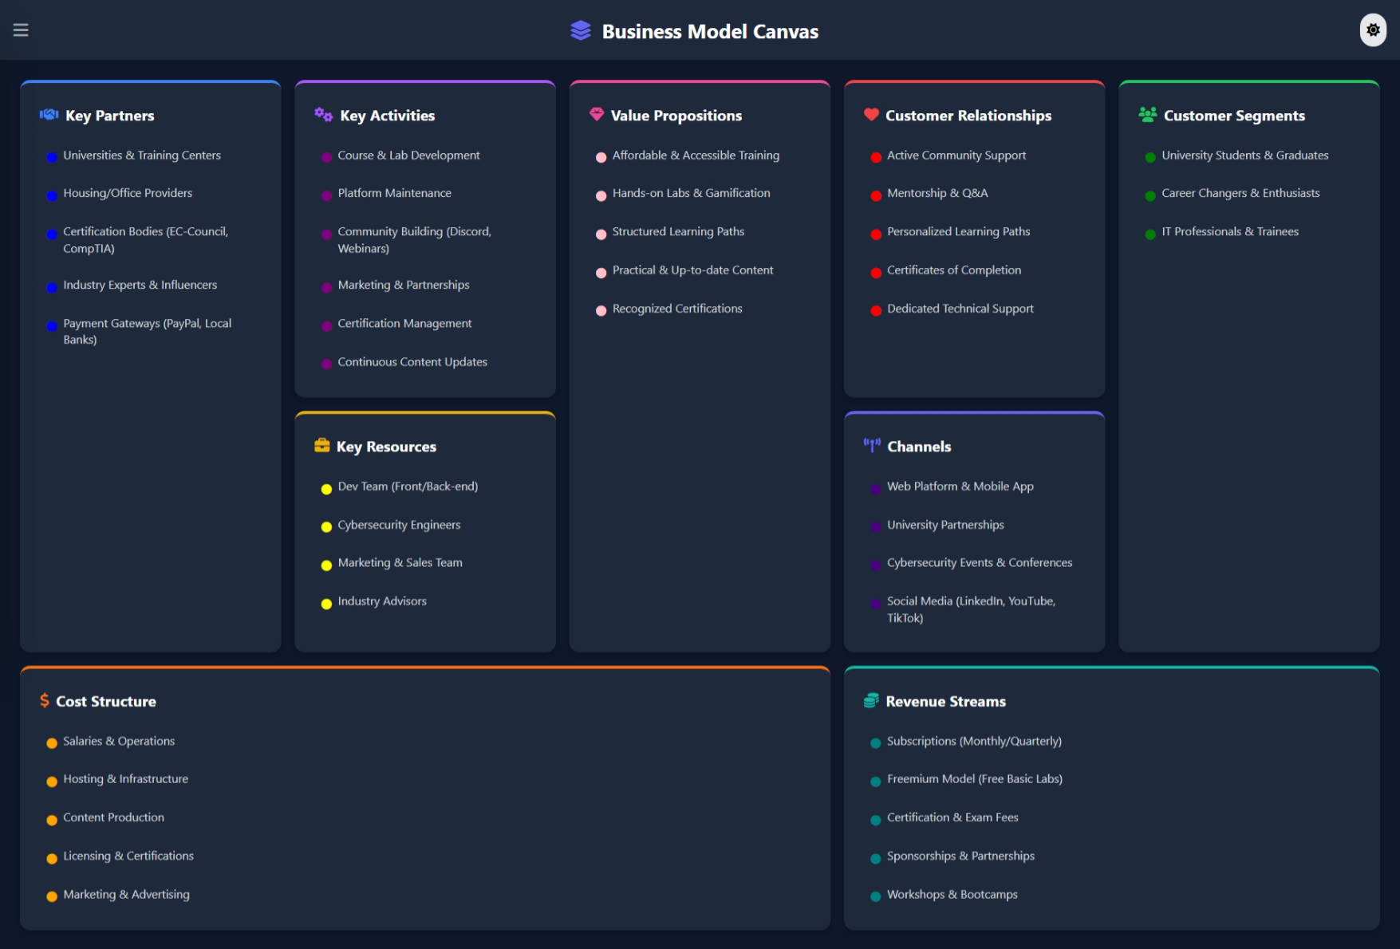Screen dimensions: 1400x949
Task: Click 'Web Platform & Mobile App' entry
Action: (x=960, y=486)
